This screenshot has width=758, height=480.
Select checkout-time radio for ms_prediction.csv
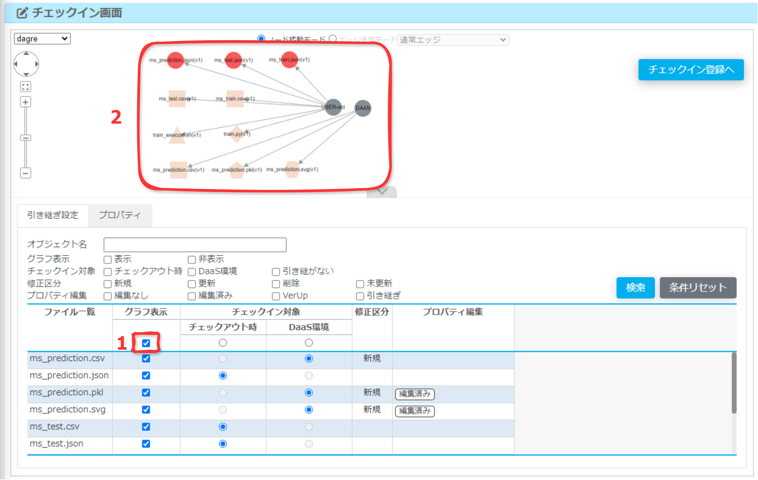[x=223, y=359]
